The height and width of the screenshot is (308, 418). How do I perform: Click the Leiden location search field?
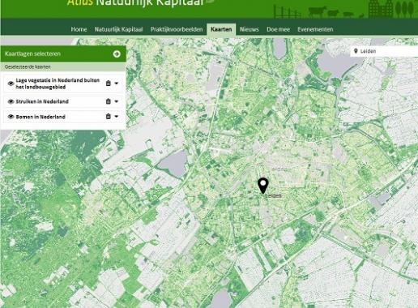tap(384, 51)
